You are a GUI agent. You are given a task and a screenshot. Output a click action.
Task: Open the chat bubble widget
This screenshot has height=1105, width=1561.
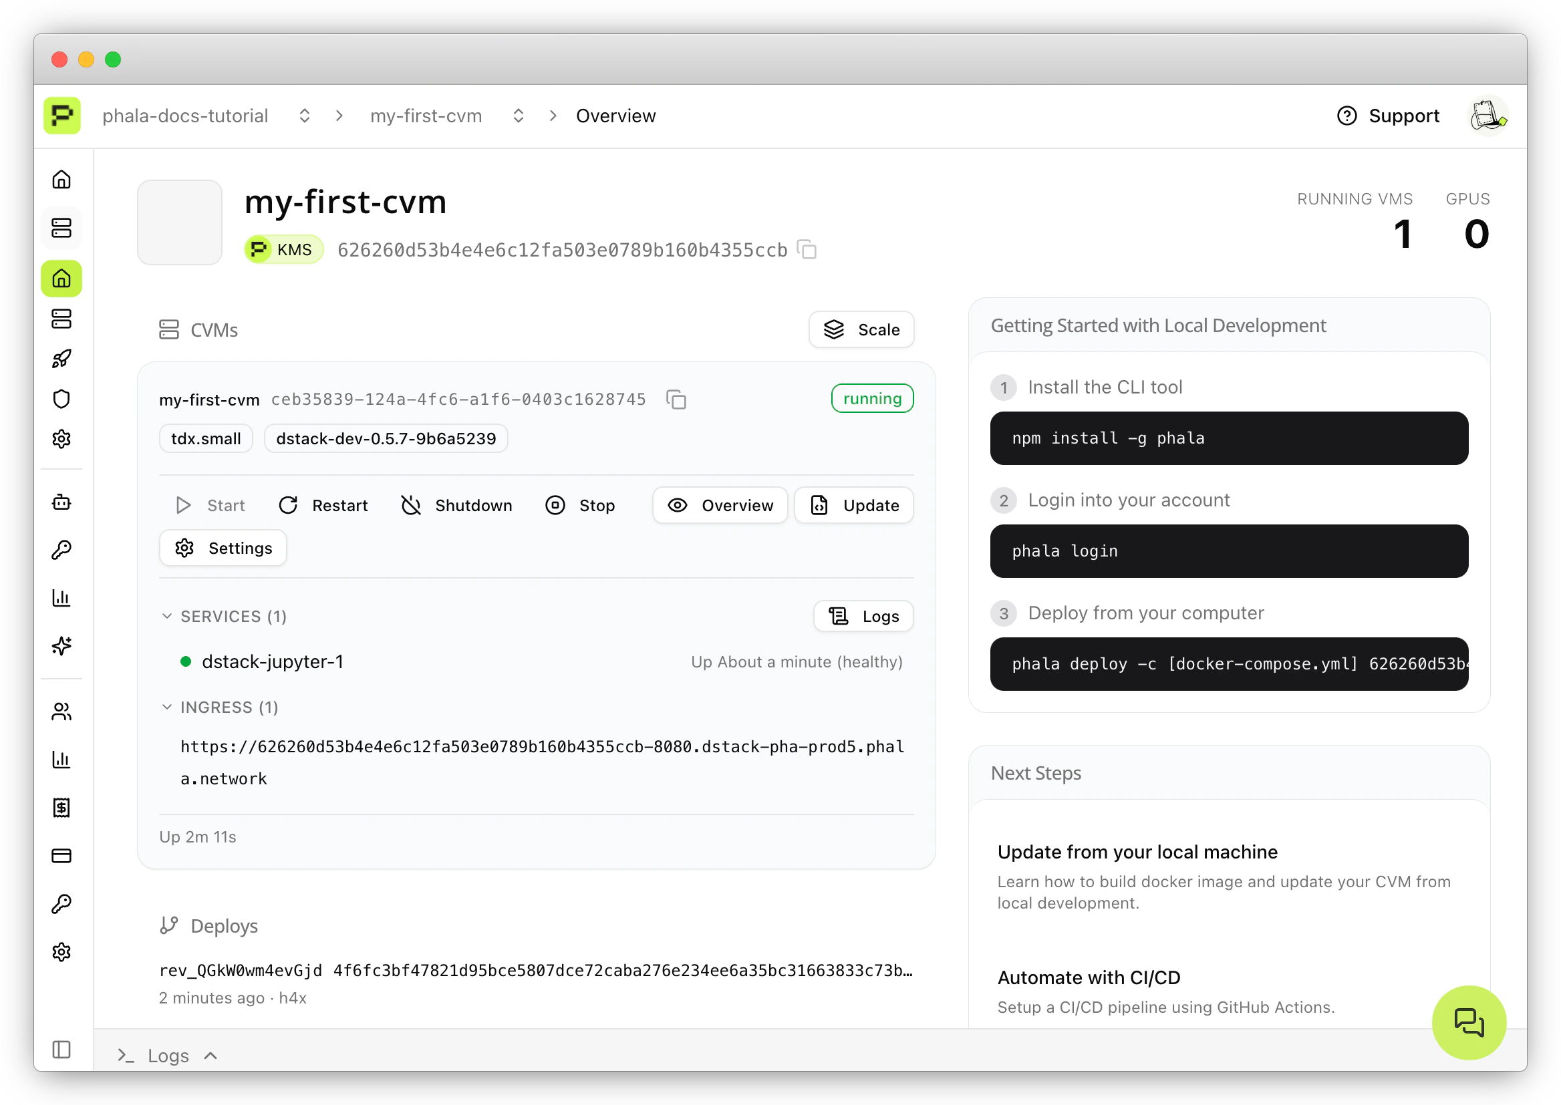tap(1469, 1022)
